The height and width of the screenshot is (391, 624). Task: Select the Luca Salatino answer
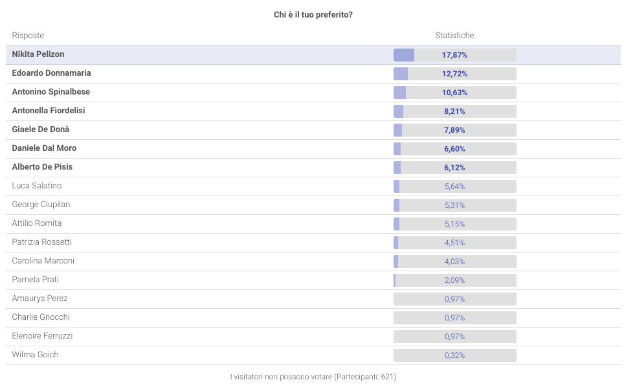[x=37, y=186]
